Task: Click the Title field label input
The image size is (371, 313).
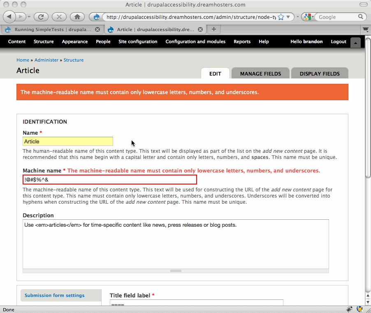Action: coord(196,303)
